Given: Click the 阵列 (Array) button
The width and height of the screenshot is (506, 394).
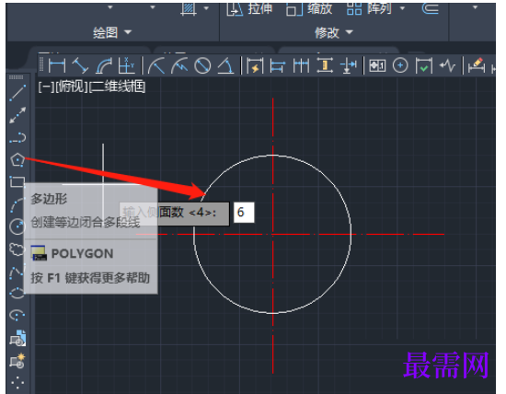Looking at the screenshot, I should click(x=370, y=8).
